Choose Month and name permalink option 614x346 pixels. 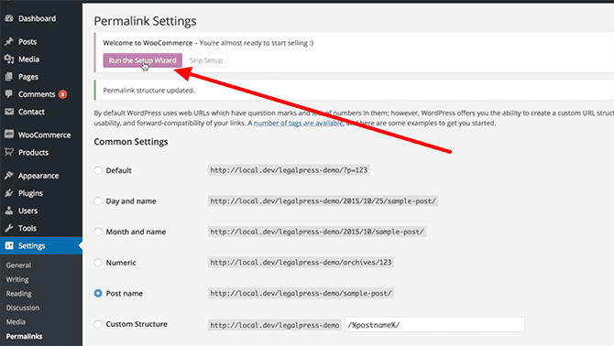[98, 232]
